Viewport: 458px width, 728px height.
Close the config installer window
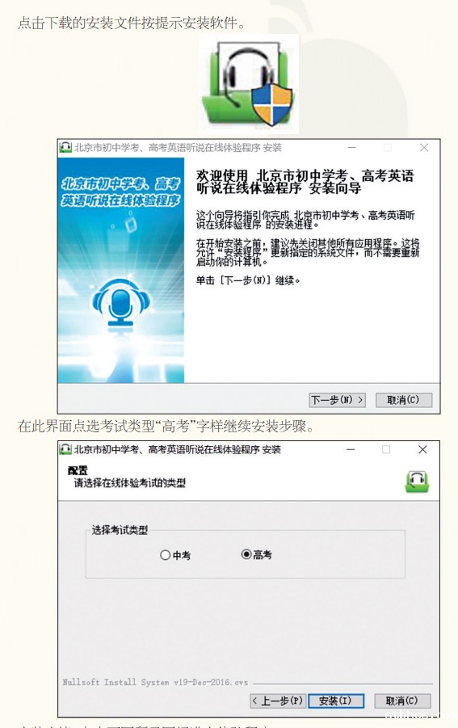coord(422,449)
